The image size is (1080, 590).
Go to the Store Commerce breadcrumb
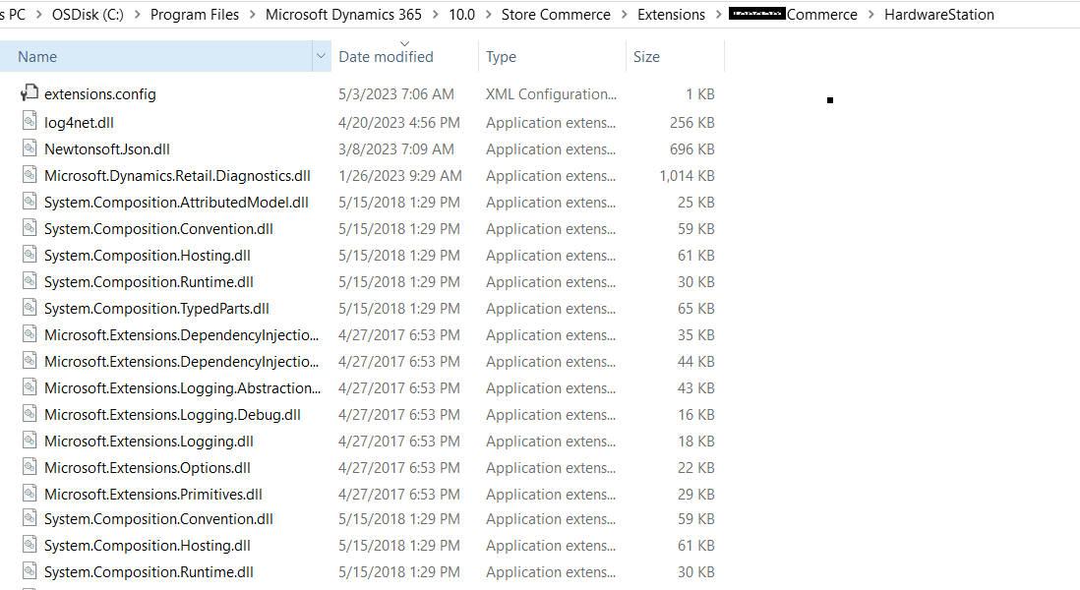click(x=556, y=15)
